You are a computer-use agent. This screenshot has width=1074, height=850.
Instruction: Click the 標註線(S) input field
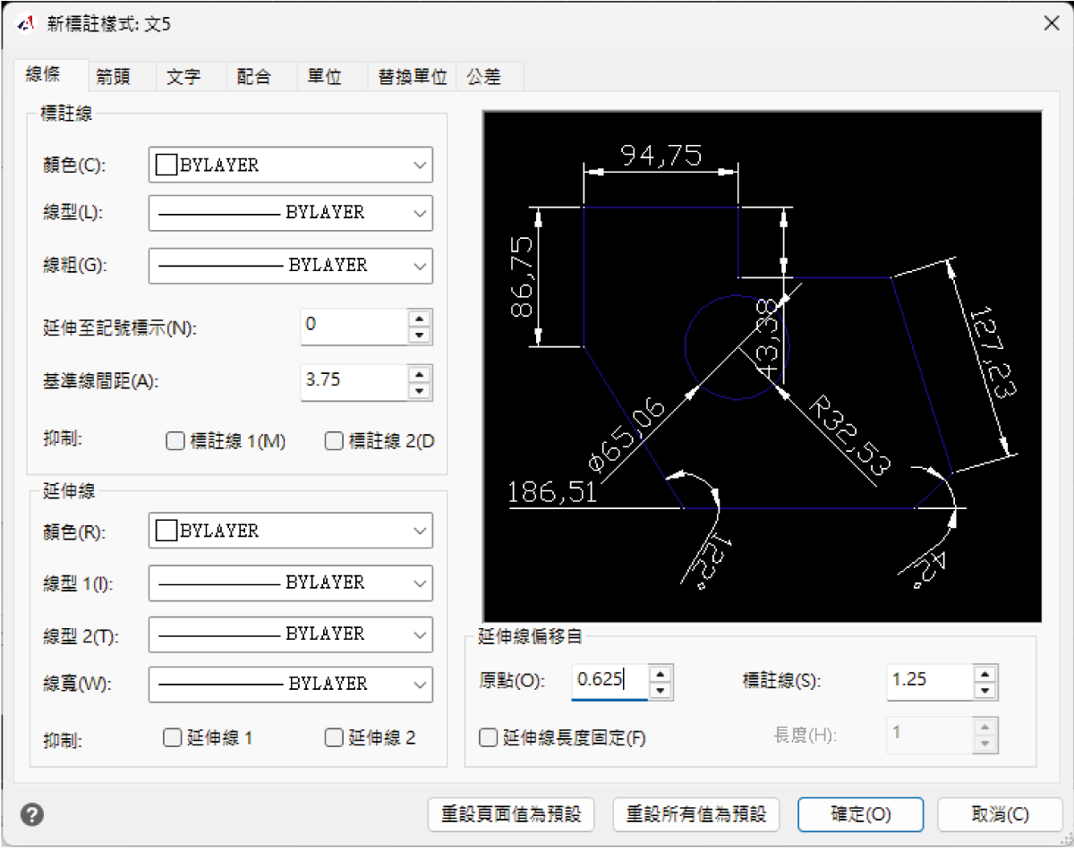coord(931,681)
